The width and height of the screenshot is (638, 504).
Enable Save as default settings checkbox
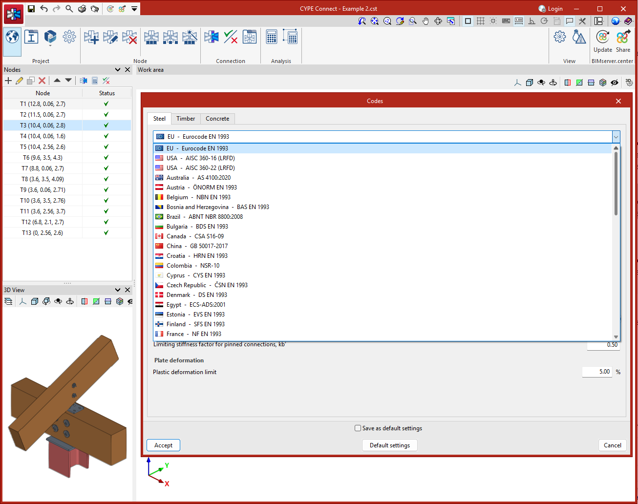coord(358,428)
